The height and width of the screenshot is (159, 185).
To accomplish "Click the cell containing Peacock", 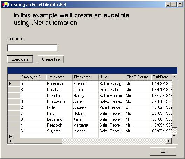I will tap(59, 125).
